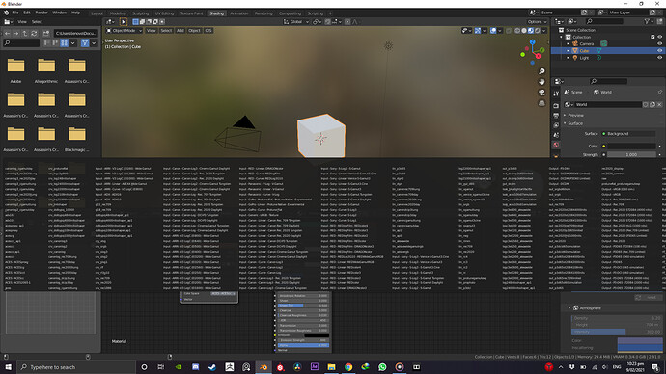The height and width of the screenshot is (374, 666).
Task: Toggle viewport overlays
Action: click(493, 31)
